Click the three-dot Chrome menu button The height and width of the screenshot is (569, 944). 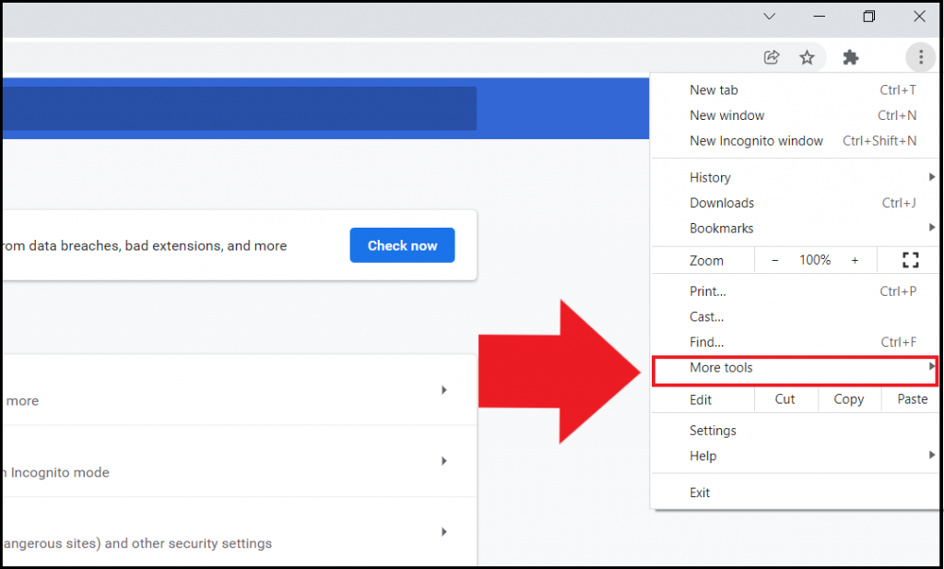(920, 57)
